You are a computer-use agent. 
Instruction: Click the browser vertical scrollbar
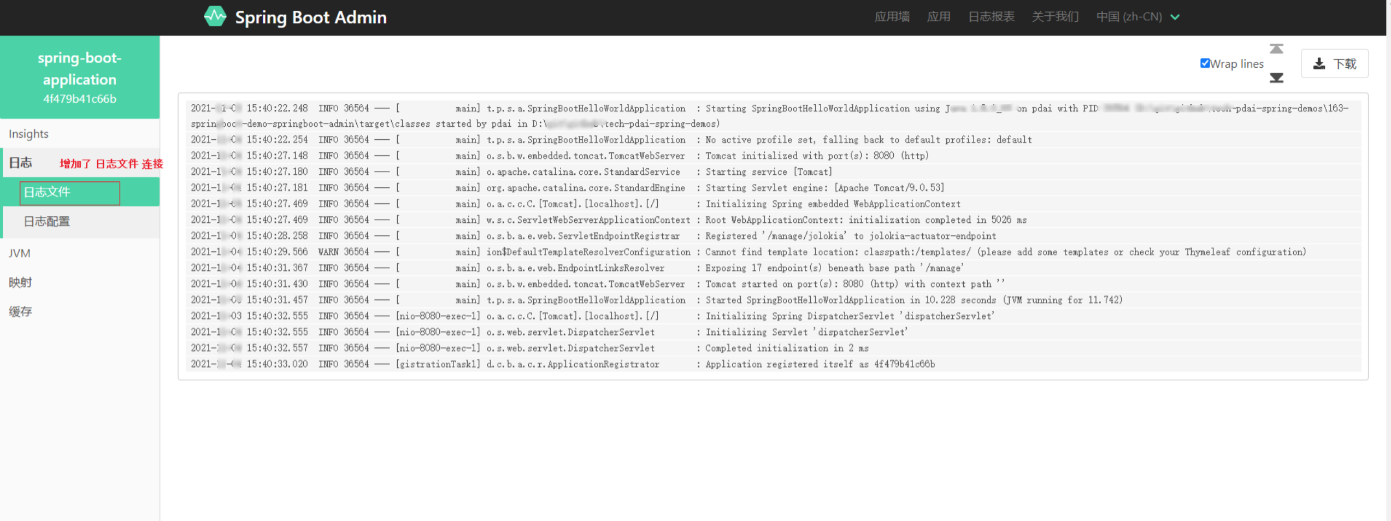pyautogui.click(x=1388, y=260)
